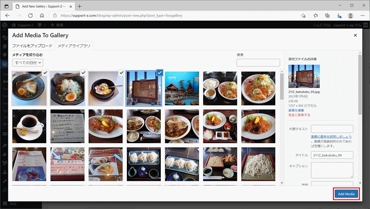Viewport: 370px width, 209px height.
Task: Click the browser profile avatar icon
Action: point(351,15)
